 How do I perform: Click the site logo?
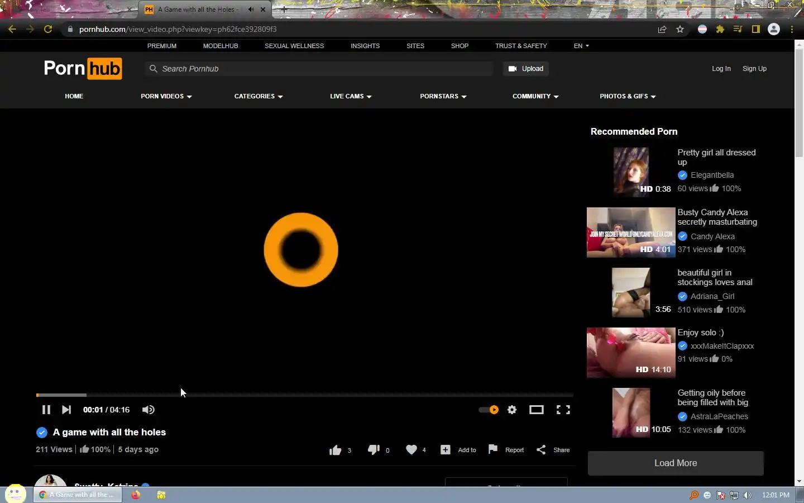pos(83,68)
